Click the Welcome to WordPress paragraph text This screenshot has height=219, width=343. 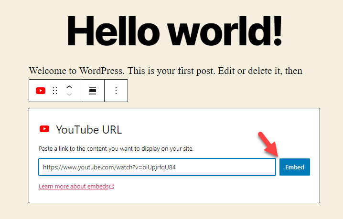click(x=166, y=71)
